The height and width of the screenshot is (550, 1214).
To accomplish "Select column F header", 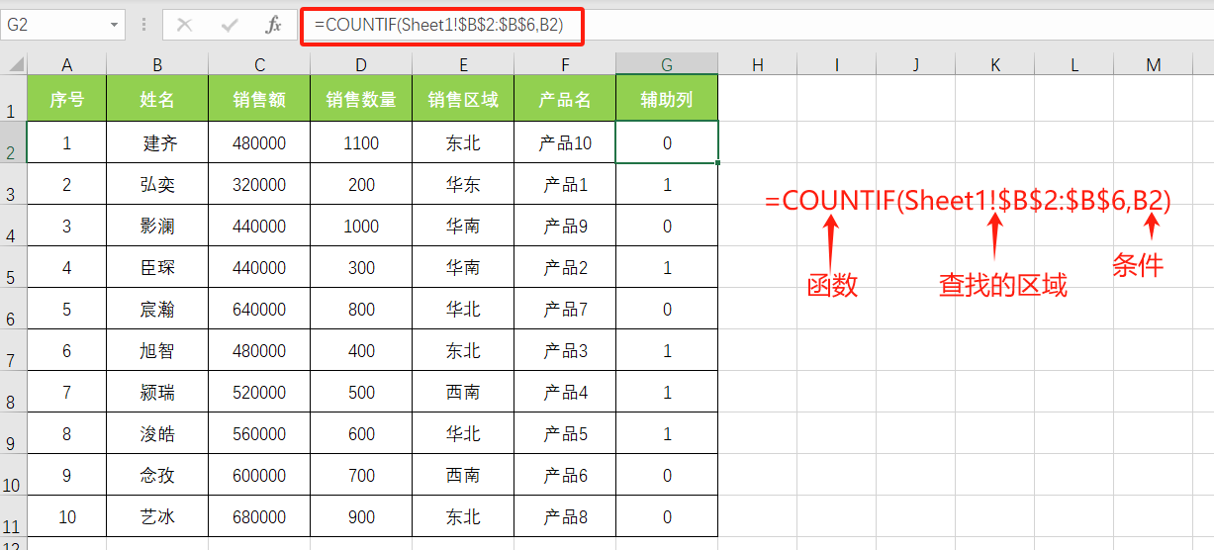I will point(565,65).
